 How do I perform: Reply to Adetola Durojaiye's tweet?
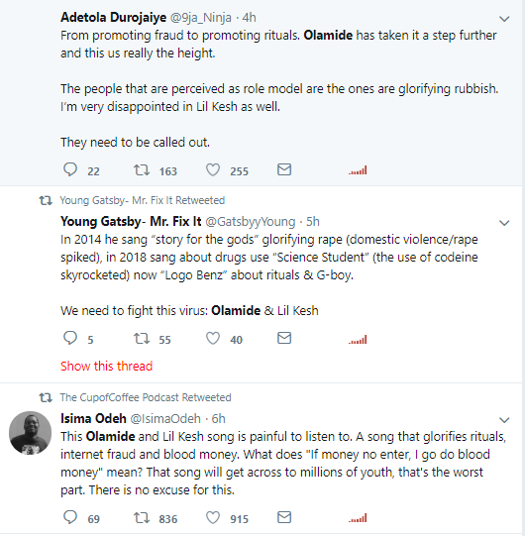click(70, 169)
